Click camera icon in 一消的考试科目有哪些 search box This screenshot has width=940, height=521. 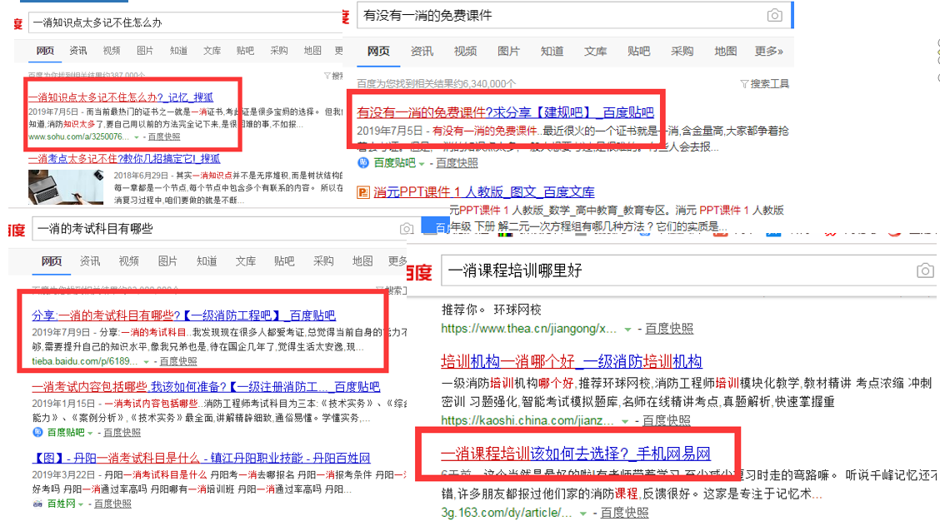click(407, 229)
